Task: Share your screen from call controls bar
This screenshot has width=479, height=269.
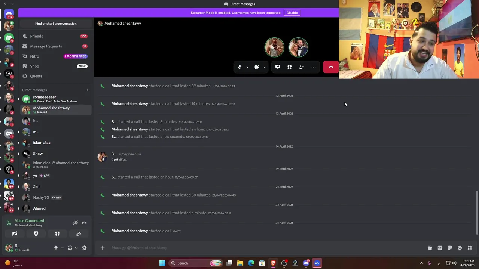Action: [x=278, y=67]
